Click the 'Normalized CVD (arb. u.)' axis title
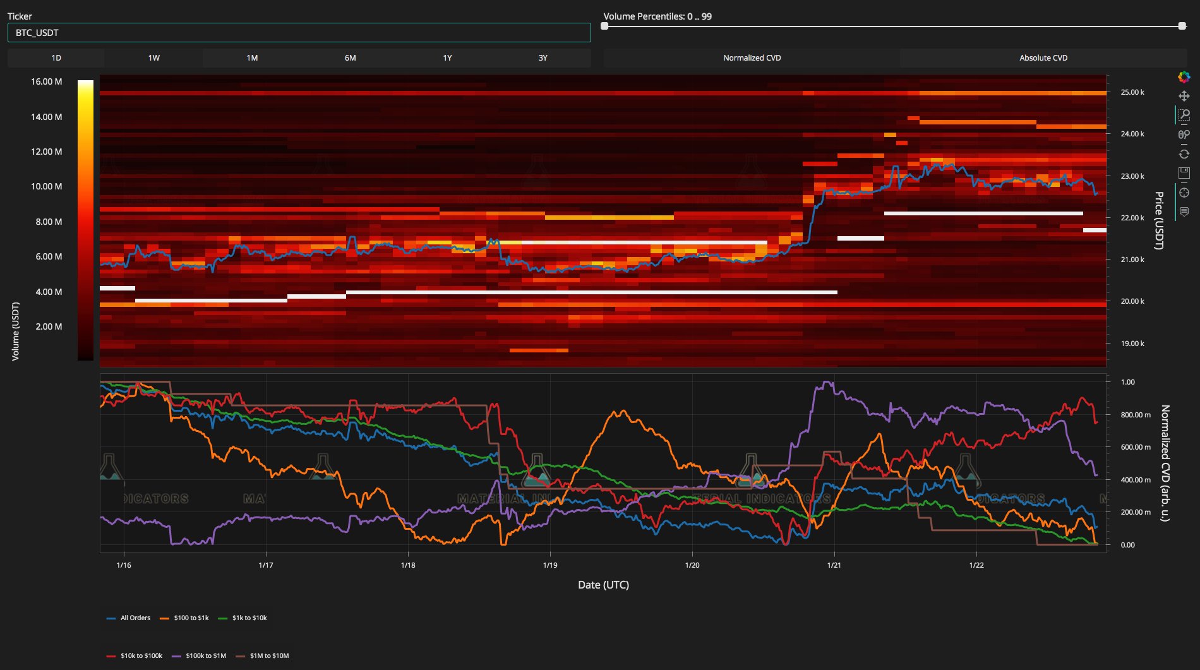The image size is (1200, 670). pos(1165,463)
